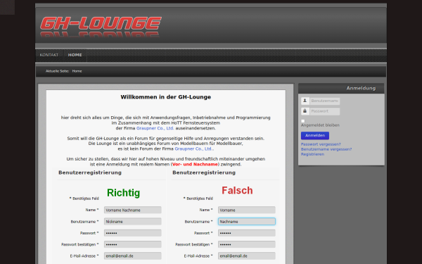Click the Anmeldung panel header
This screenshot has height=264, width=422.
(341, 89)
